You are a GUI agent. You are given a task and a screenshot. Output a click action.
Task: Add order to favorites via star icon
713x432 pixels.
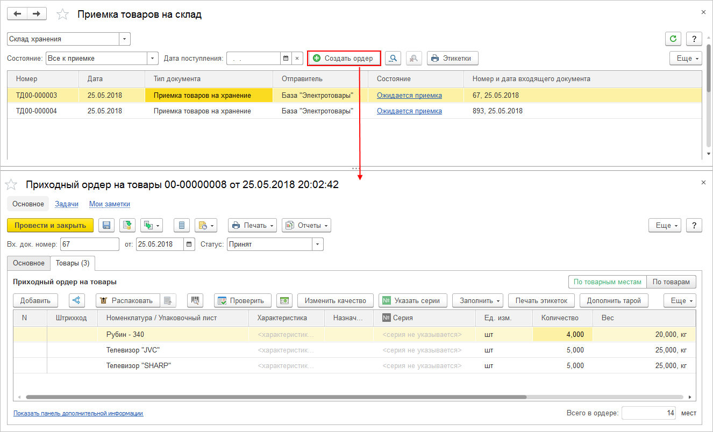click(x=11, y=185)
